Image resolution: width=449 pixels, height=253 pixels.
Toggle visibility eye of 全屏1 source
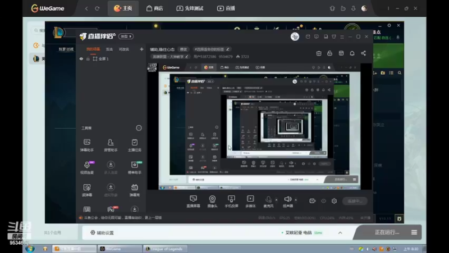coord(81,59)
